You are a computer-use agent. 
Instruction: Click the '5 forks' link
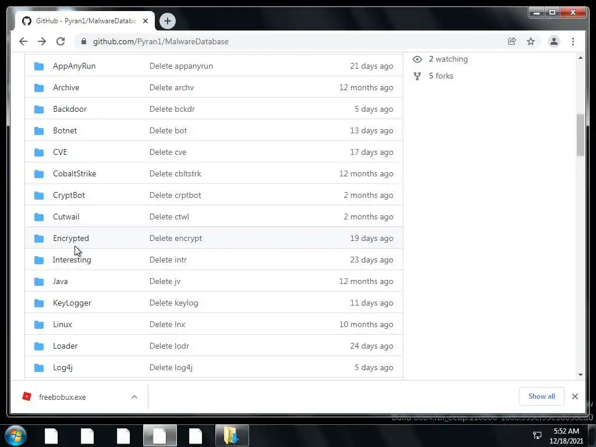(x=441, y=76)
